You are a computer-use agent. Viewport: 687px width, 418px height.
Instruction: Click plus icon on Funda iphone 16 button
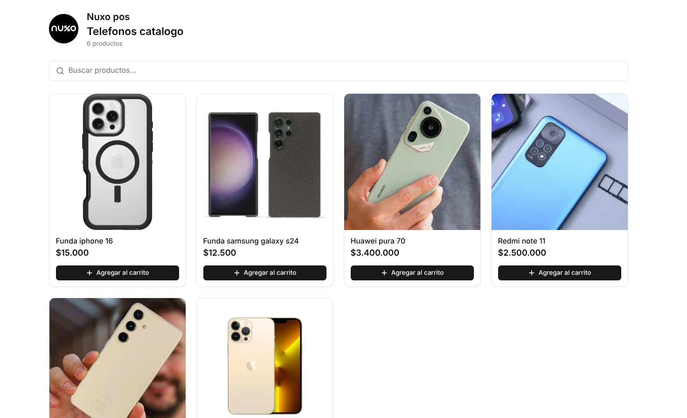tap(90, 273)
